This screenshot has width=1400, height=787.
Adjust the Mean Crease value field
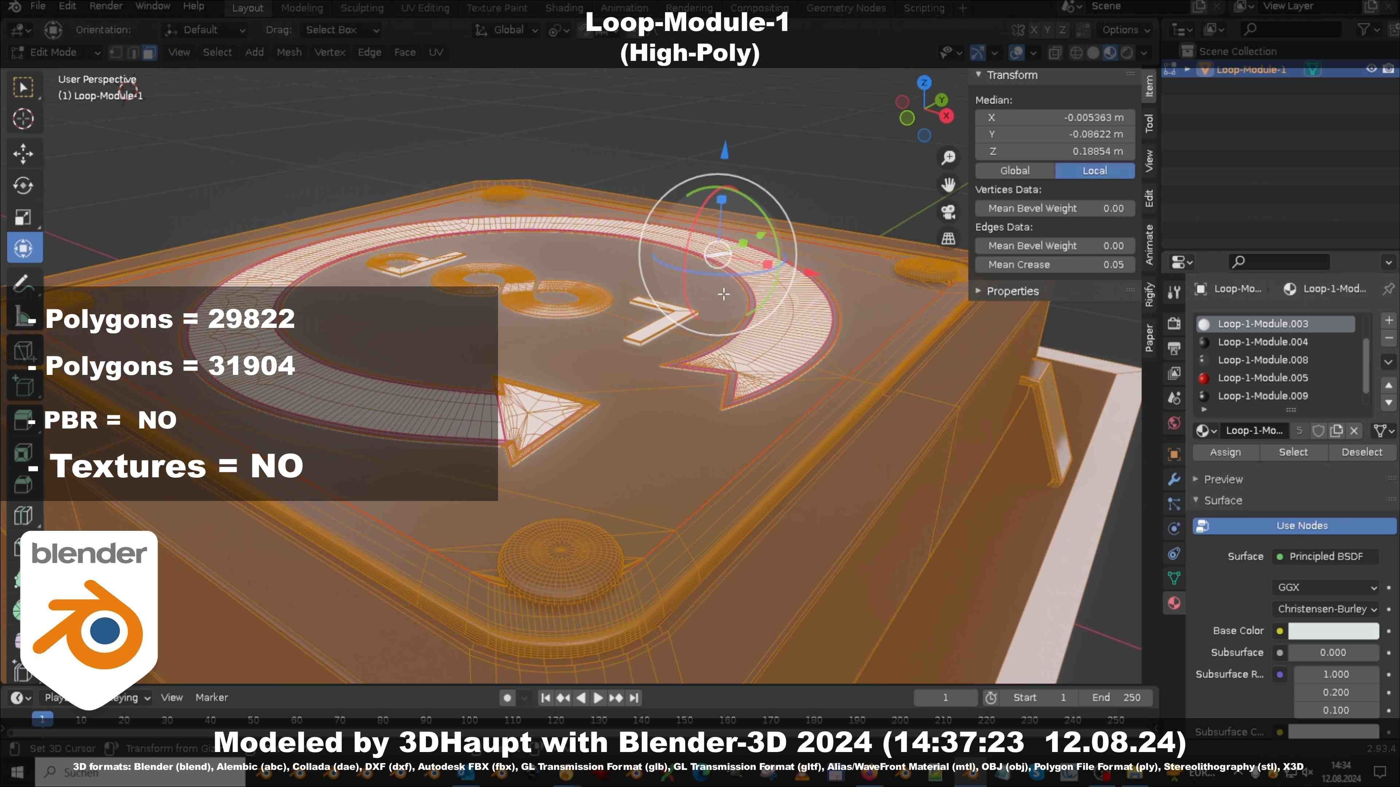[x=1054, y=265]
